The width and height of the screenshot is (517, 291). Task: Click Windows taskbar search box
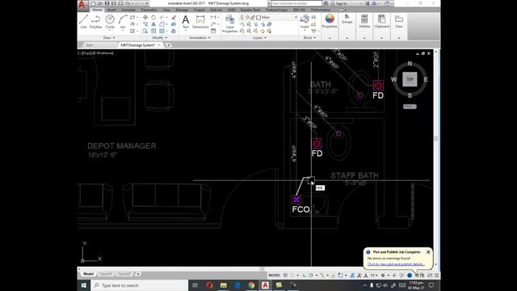click(139, 285)
